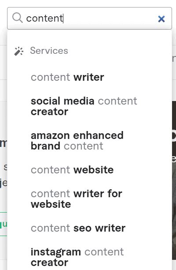Pick "social media content creator" suggestion
This screenshot has height=270, width=176.
tap(84, 106)
